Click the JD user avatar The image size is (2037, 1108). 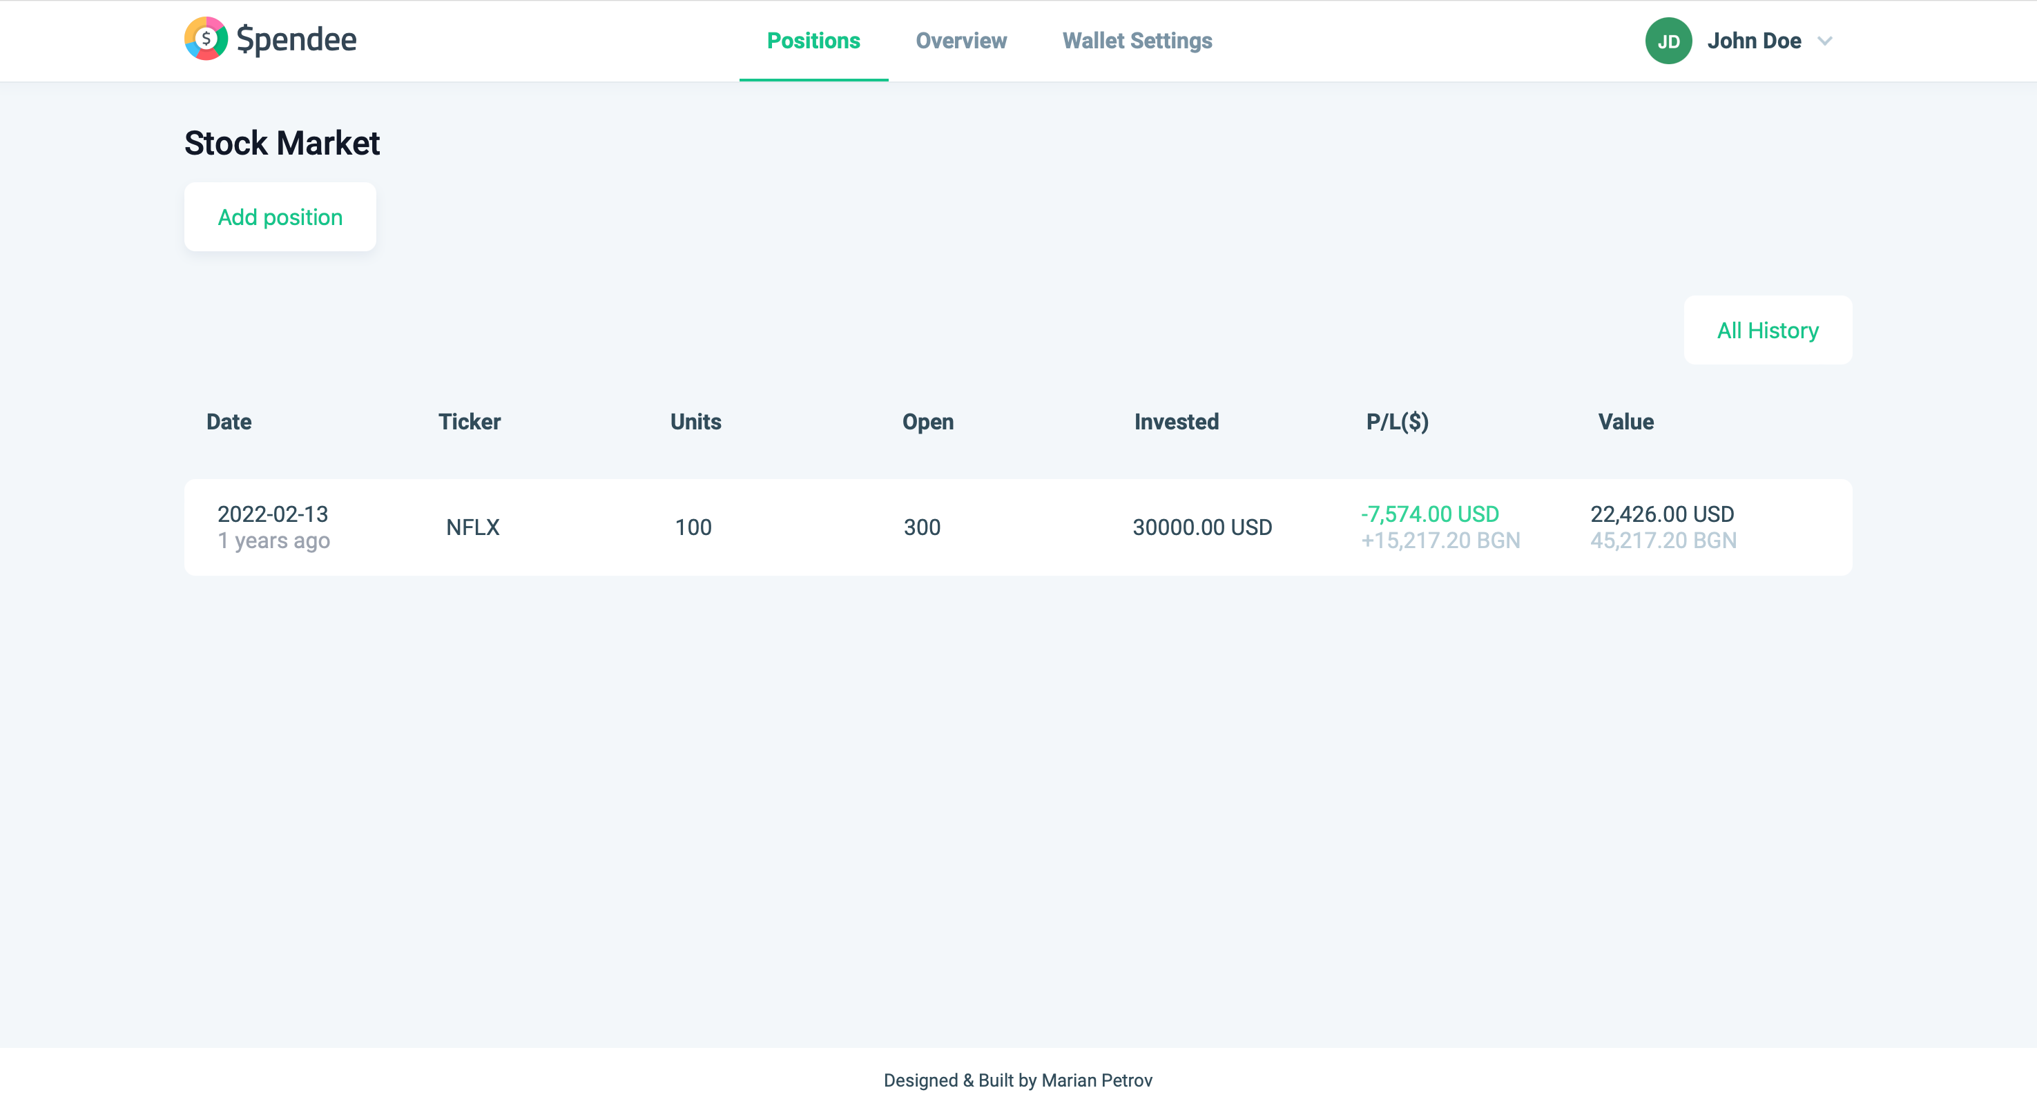pyautogui.click(x=1668, y=41)
